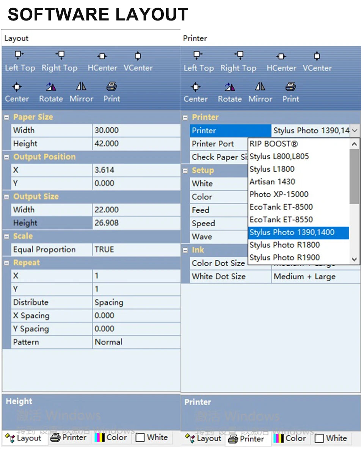Choose Artisan 1430 in printer list
This screenshot has height=453, width=364.
point(298,182)
